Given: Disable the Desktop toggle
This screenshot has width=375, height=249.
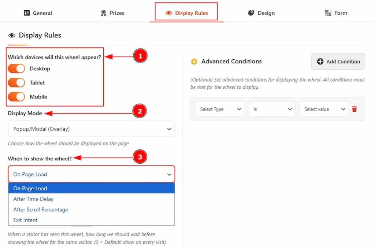Looking at the screenshot, I should [16, 68].
